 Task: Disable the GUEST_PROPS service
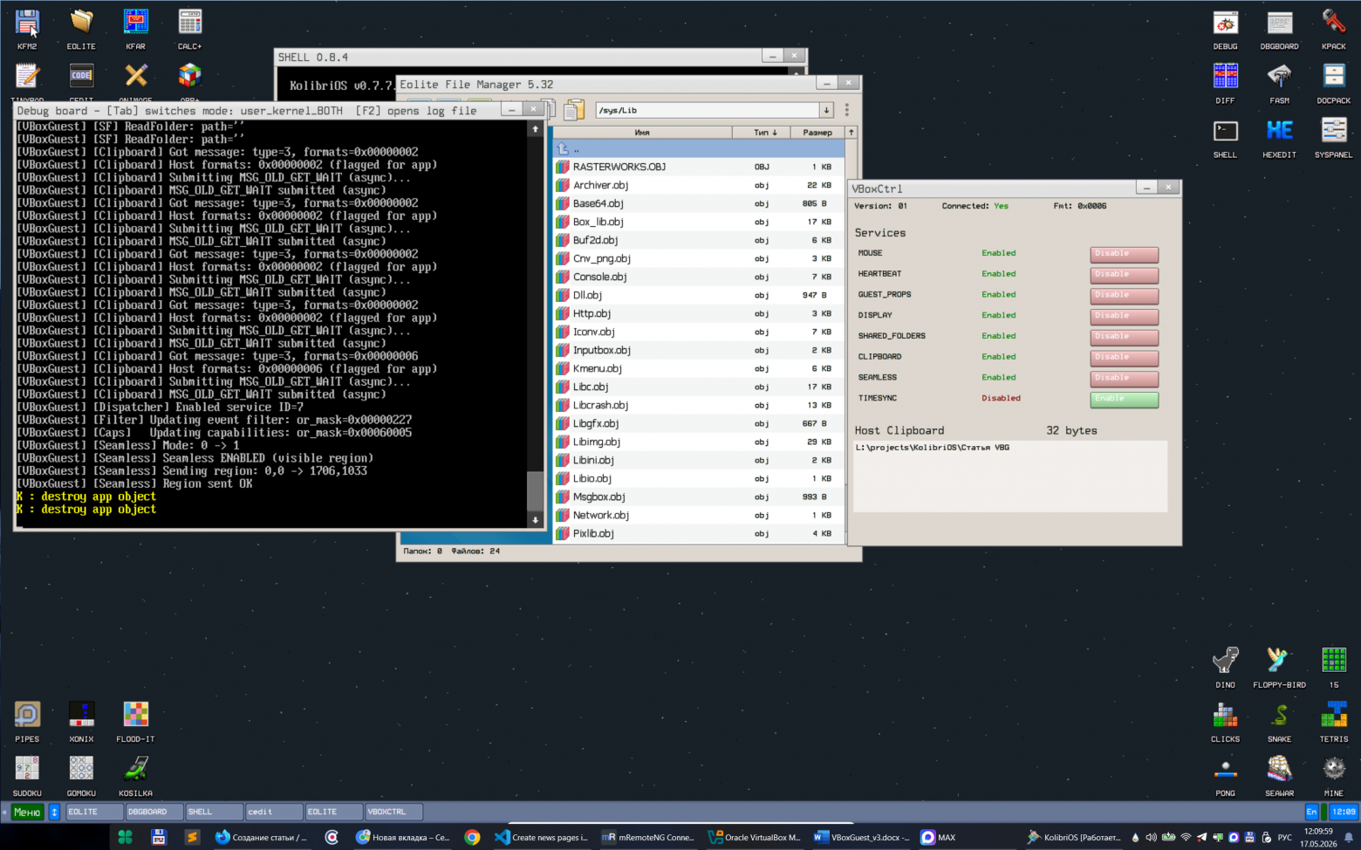point(1124,296)
